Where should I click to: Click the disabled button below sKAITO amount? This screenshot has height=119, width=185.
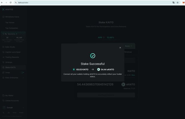click(106, 95)
